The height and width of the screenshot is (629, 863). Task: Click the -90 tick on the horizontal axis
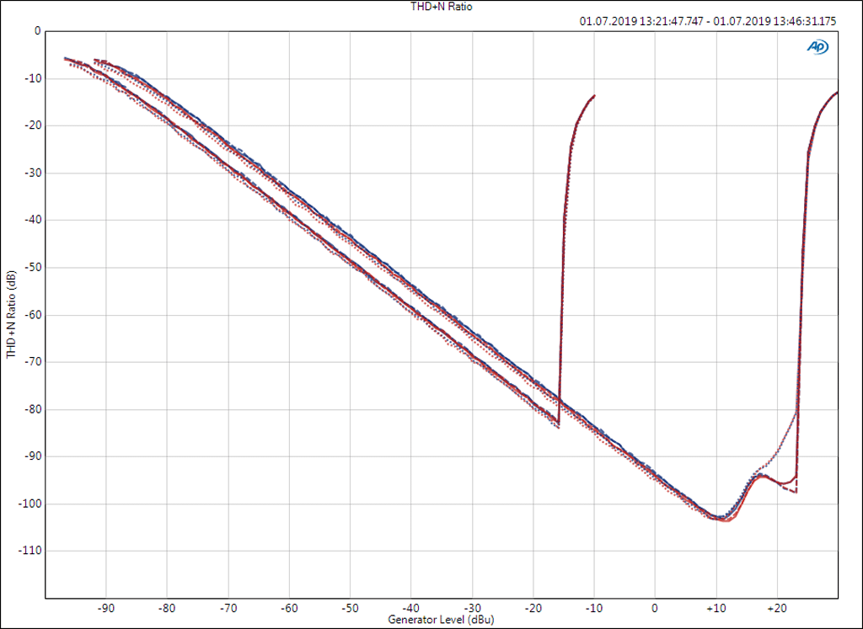coord(105,607)
